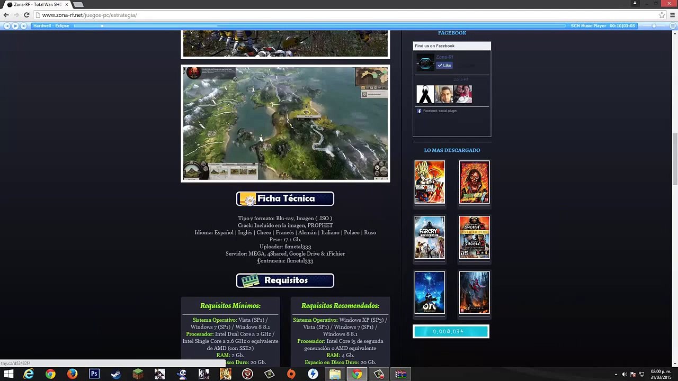Click the Facebook social plugin link
The width and height of the screenshot is (678, 381).
tap(440, 111)
